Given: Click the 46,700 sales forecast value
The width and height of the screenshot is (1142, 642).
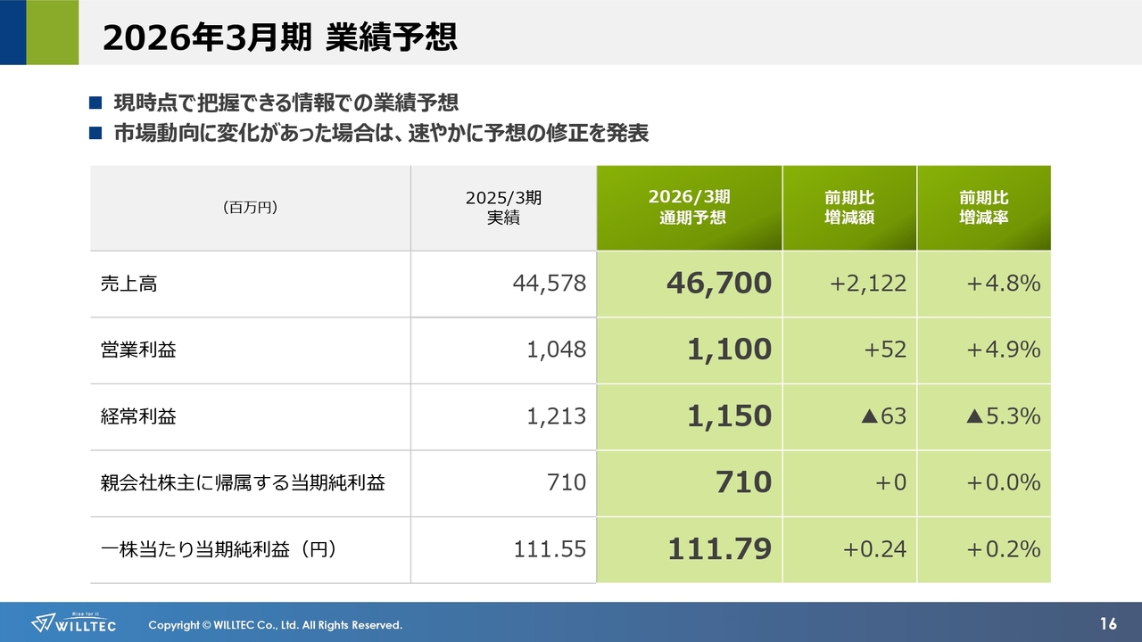Looking at the screenshot, I should [x=719, y=283].
